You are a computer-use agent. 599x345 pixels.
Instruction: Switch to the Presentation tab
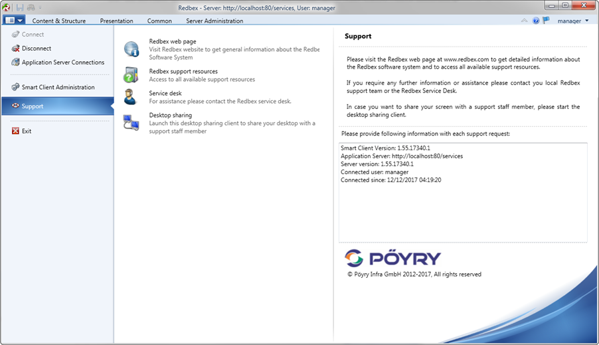point(116,21)
